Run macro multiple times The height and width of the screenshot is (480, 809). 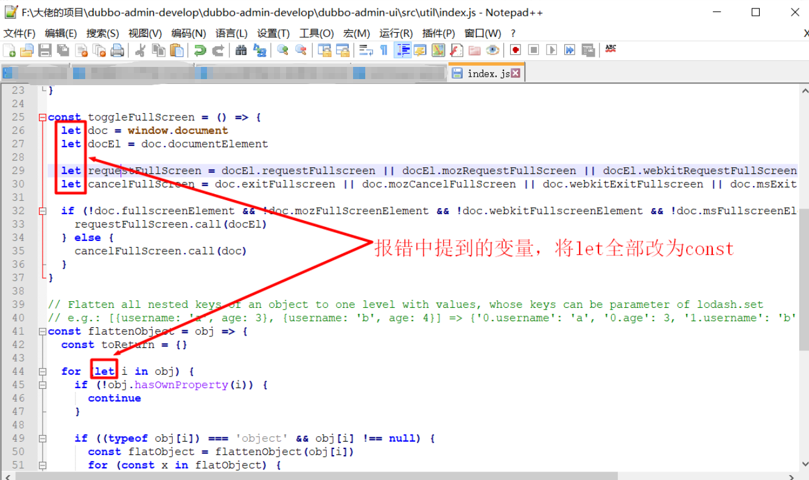570,50
